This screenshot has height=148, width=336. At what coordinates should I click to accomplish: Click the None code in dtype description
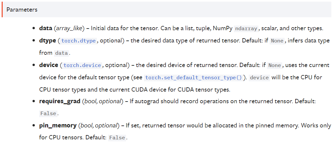click(x=277, y=41)
